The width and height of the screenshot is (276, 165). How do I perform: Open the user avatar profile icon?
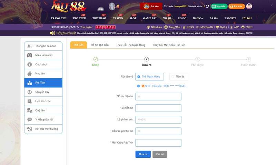coord(249,6)
